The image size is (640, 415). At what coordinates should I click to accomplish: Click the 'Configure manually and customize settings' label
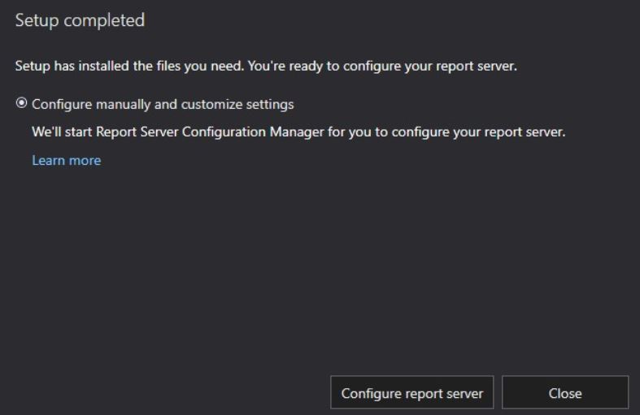tap(163, 105)
